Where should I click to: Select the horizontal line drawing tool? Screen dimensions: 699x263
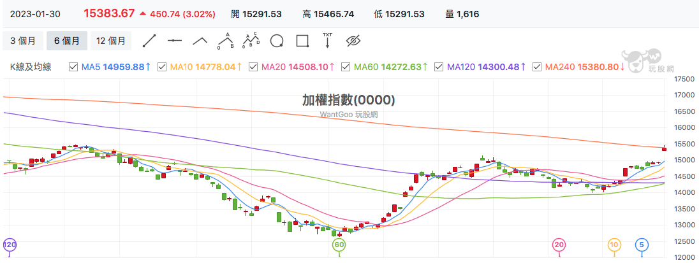175,41
